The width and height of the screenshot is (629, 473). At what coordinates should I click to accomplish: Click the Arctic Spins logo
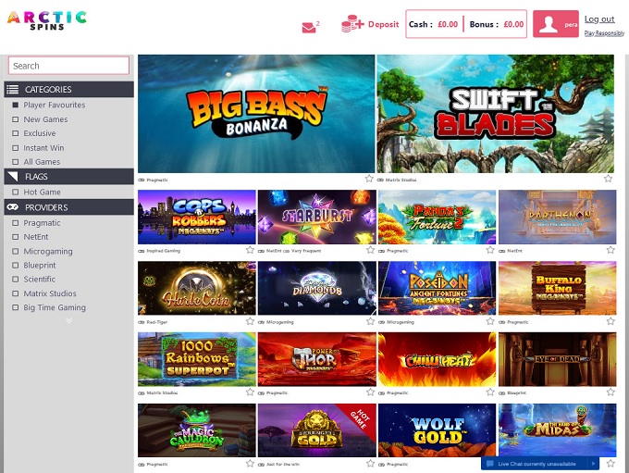[47, 21]
